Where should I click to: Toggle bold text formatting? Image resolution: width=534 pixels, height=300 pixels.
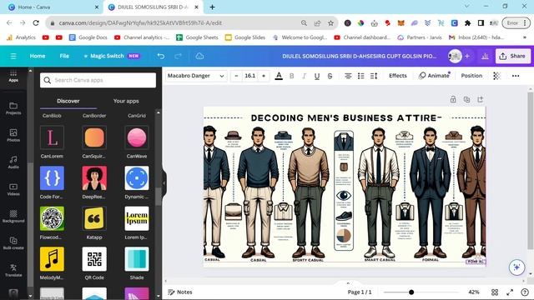291,76
